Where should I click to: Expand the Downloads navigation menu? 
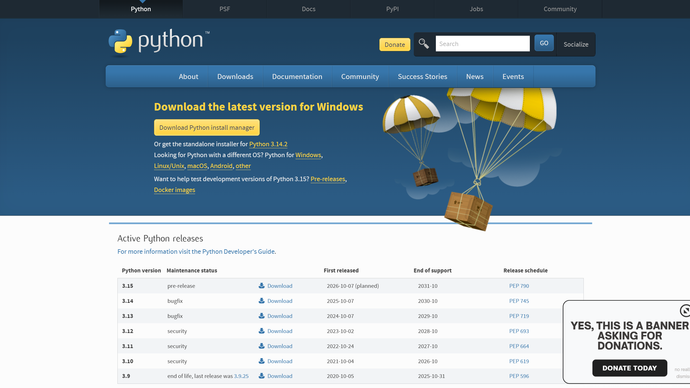235,76
